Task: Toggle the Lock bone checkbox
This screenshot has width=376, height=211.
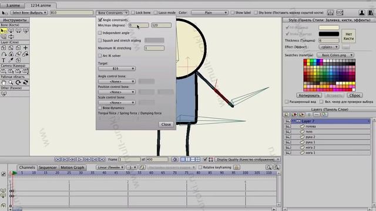Action: (133, 13)
